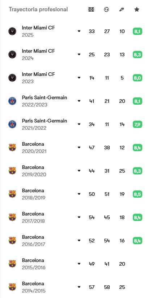This screenshot has height=298, width=148.
Task: Click the 8,5 rating badge for 2018/2019
Action: click(x=138, y=194)
